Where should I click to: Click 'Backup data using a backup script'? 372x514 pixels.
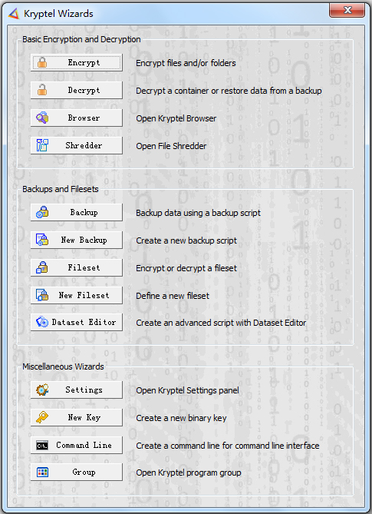coord(198,213)
